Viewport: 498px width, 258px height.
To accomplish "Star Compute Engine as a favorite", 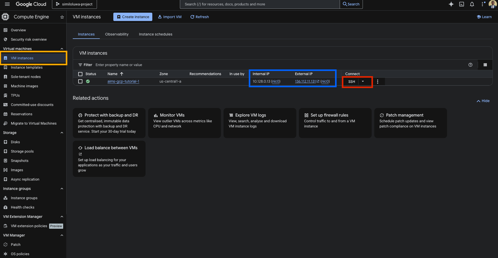I will [x=62, y=17].
